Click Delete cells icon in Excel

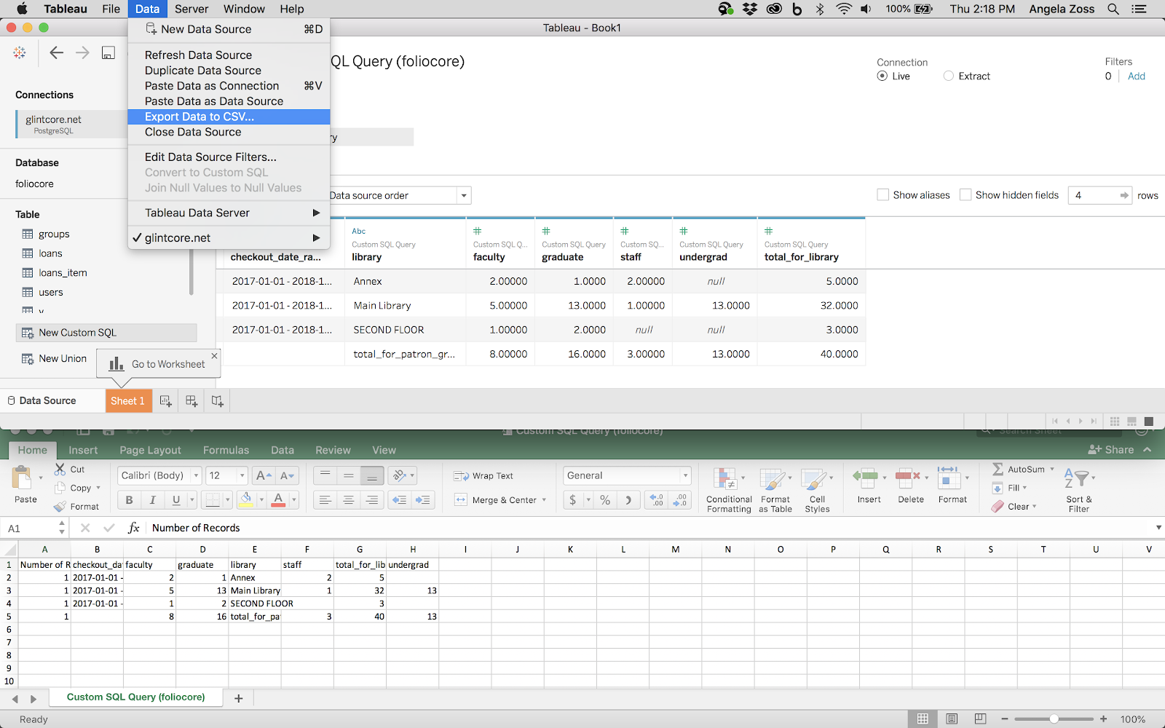(907, 478)
